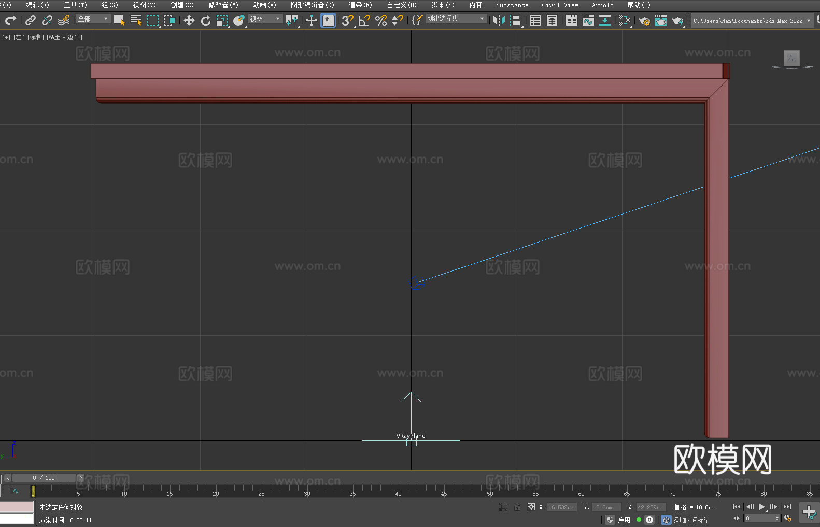Step time slider back with left arrow
The image size is (820, 527).
[x=8, y=478]
